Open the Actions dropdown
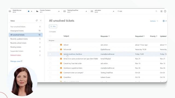 [154, 21]
